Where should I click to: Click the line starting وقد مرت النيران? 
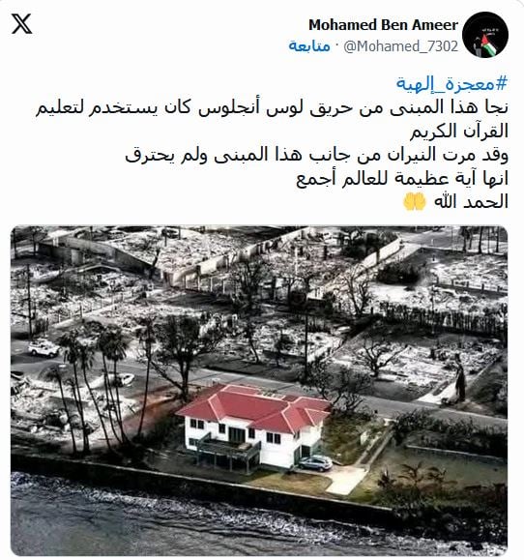click(316, 155)
